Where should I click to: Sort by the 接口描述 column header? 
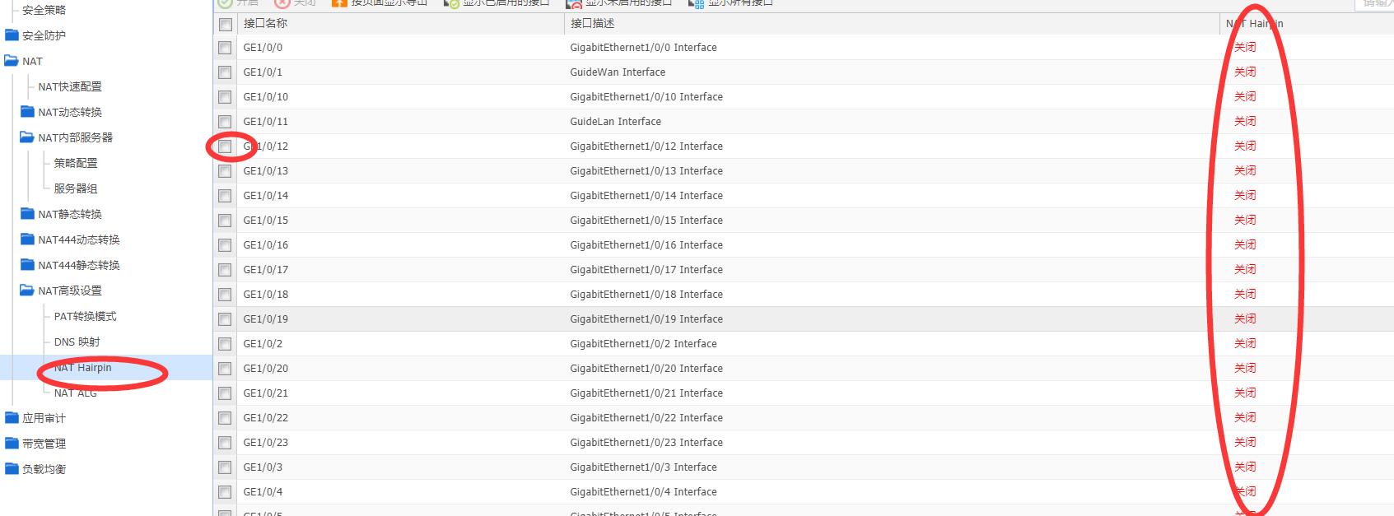coord(592,23)
